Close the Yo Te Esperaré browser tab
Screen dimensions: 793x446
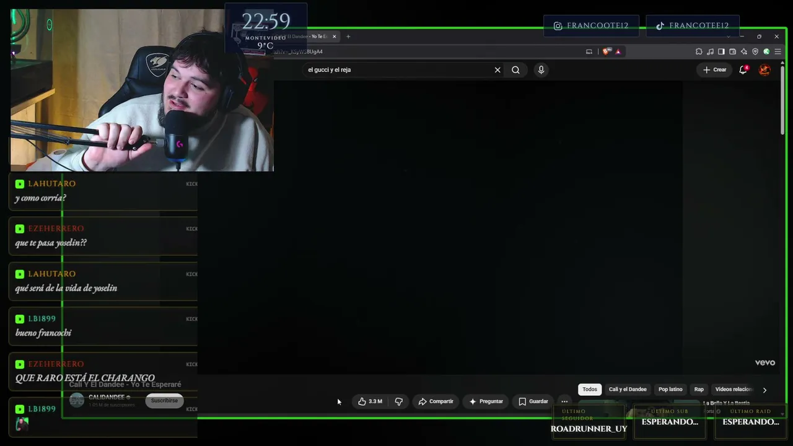[334, 37]
